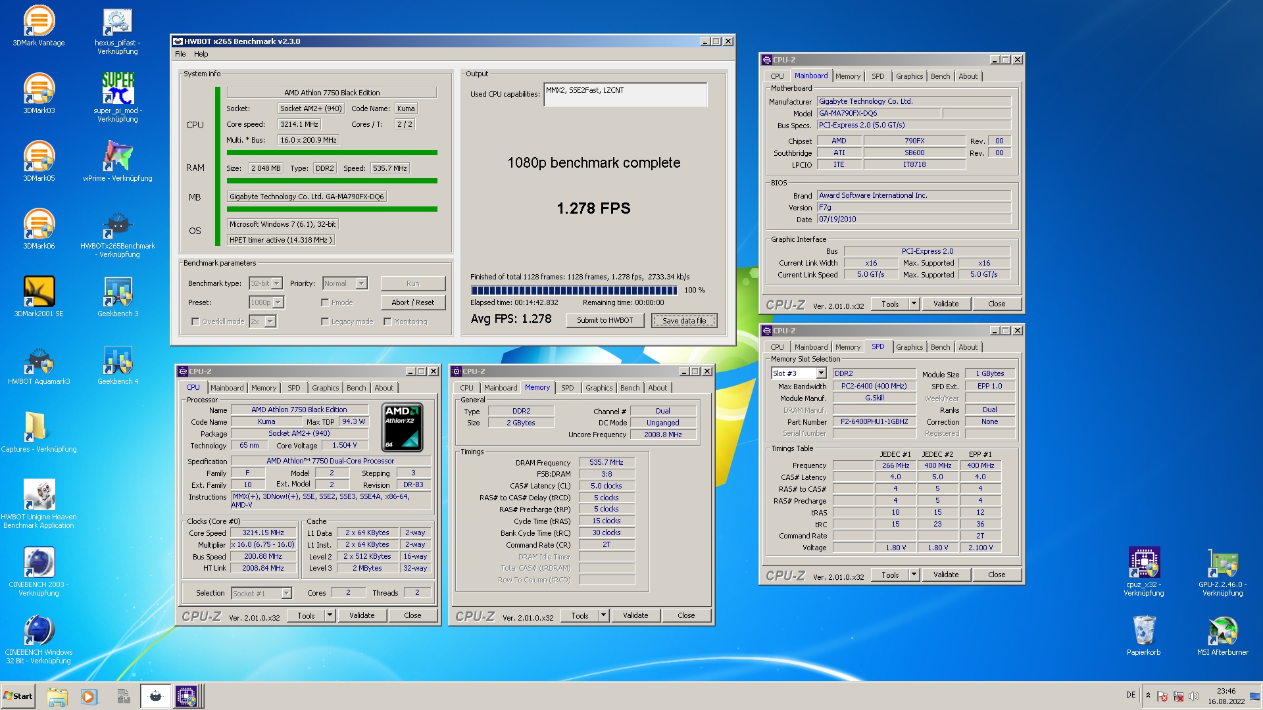Image resolution: width=1263 pixels, height=710 pixels.
Task: Launch HWBOT Unigine Heaven Benchmark icon
Action: (x=39, y=504)
